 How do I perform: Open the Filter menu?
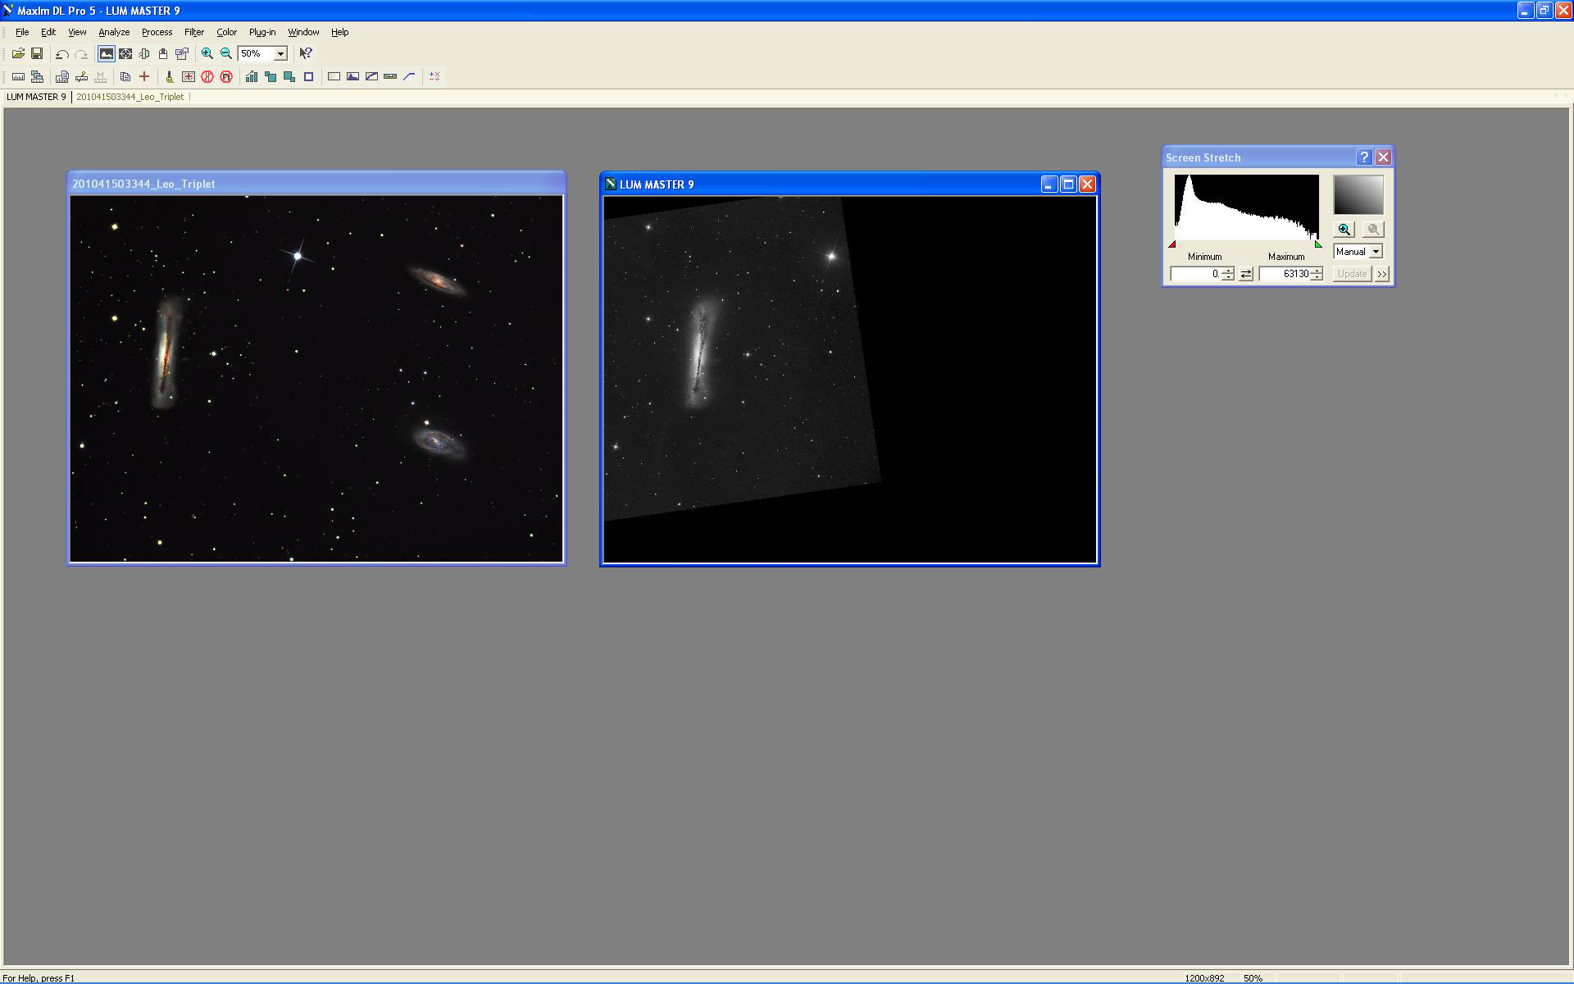[x=194, y=32]
